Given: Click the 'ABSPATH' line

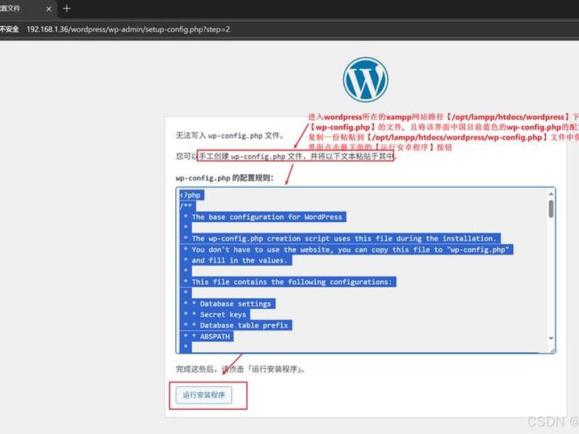Looking at the screenshot, I should 214,336.
